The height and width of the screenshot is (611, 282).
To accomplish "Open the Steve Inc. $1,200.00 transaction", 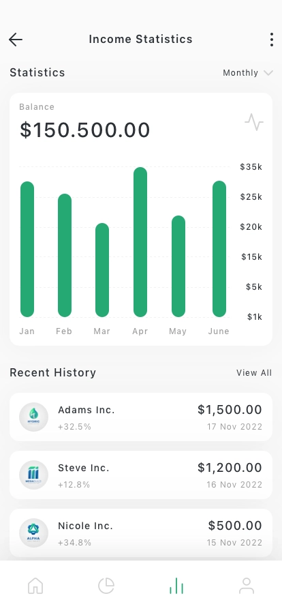I will coord(141,475).
